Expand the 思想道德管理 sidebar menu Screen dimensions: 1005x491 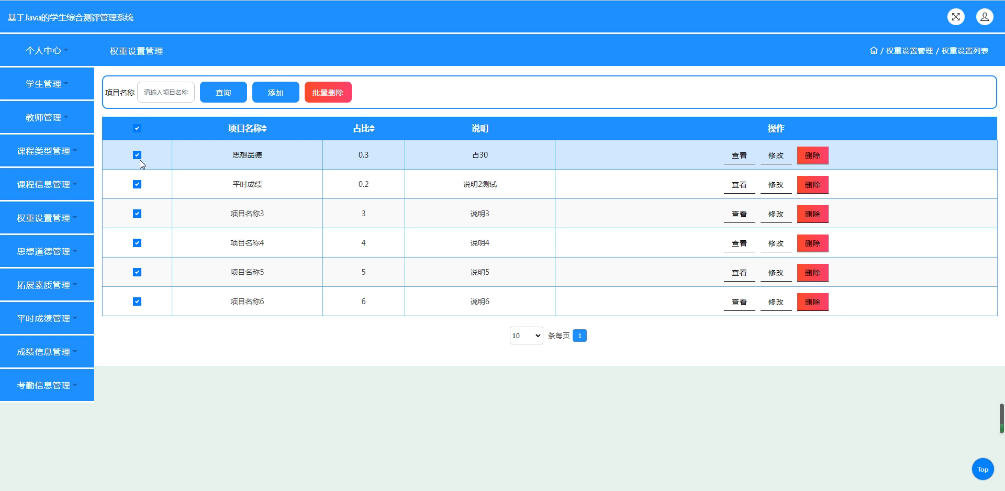47,251
